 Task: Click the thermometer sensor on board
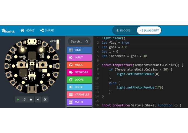(43, 55)
